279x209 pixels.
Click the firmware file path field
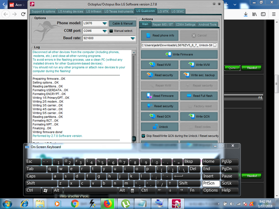coord(177,45)
